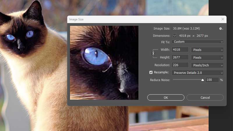Click the Resolution field showing 226
Screen dimensions: 233x131
click(x=180, y=65)
